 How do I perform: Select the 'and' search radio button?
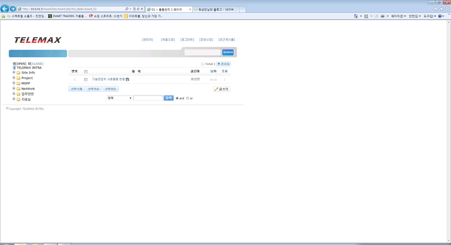[x=177, y=98]
